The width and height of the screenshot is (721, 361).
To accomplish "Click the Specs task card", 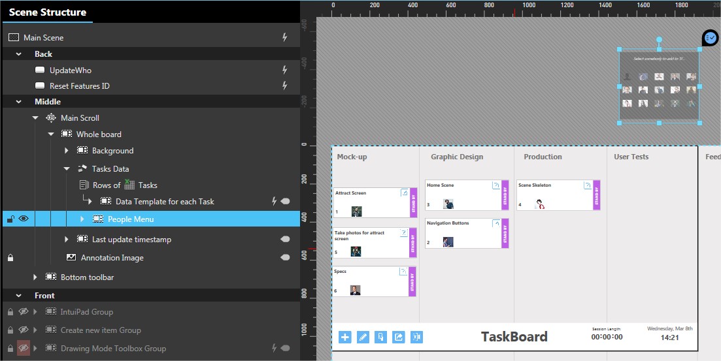I will tap(375, 281).
